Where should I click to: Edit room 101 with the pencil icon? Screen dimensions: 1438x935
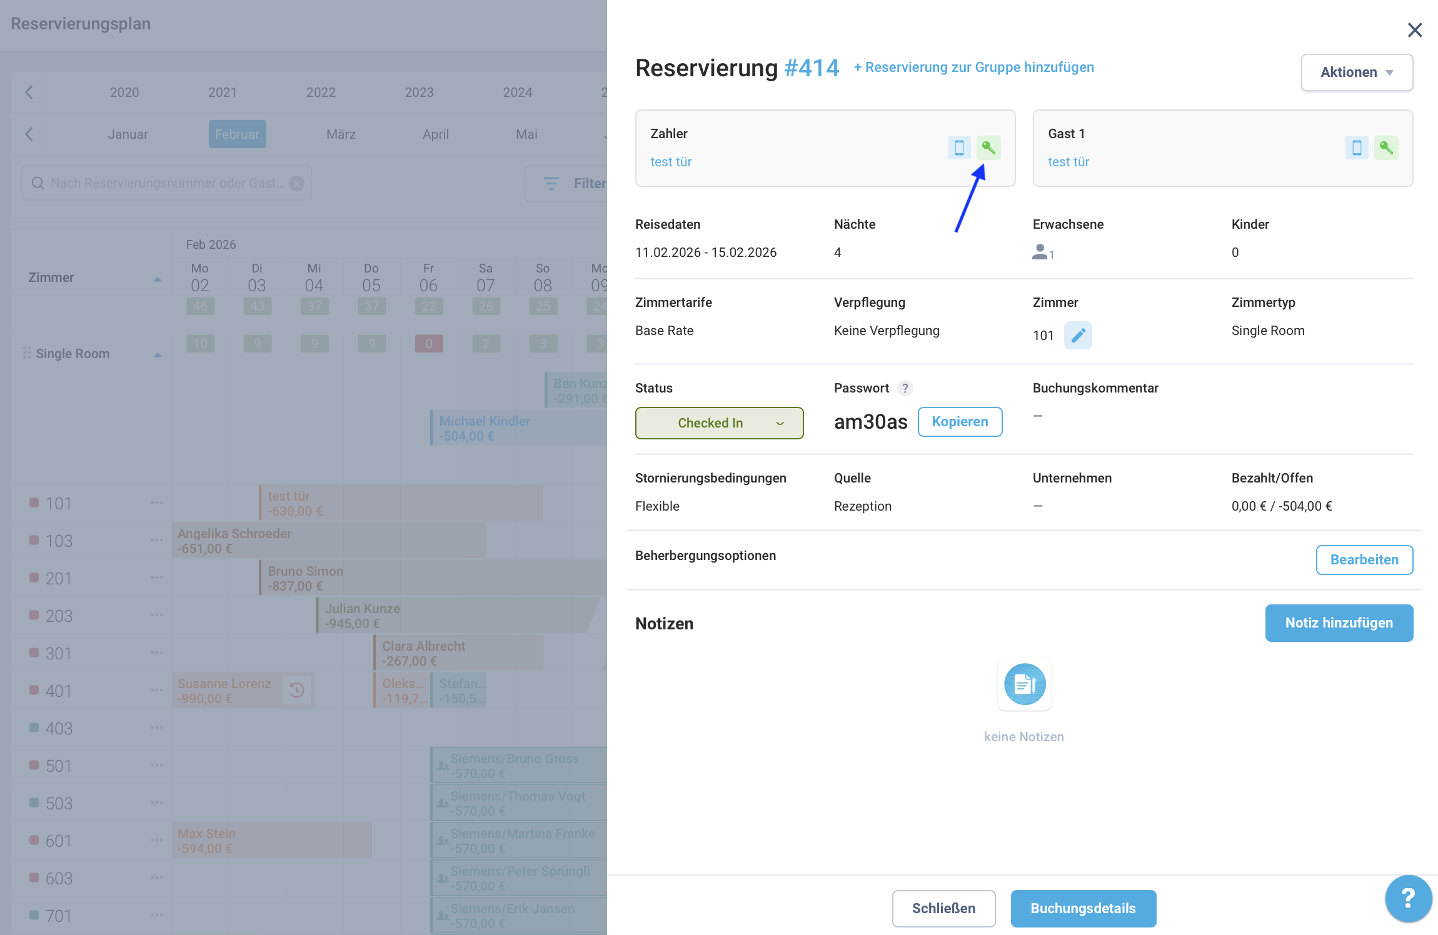tap(1078, 336)
